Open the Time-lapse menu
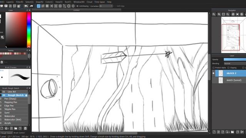 coord(100,2)
